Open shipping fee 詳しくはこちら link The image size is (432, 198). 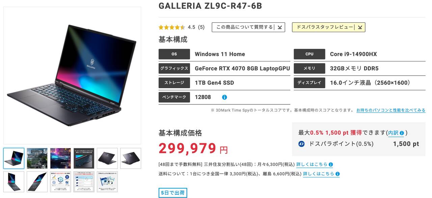pos(319,174)
